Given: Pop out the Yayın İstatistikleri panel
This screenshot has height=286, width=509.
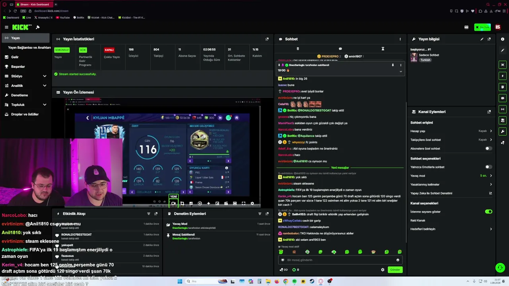Looking at the screenshot, I should 267,39.
